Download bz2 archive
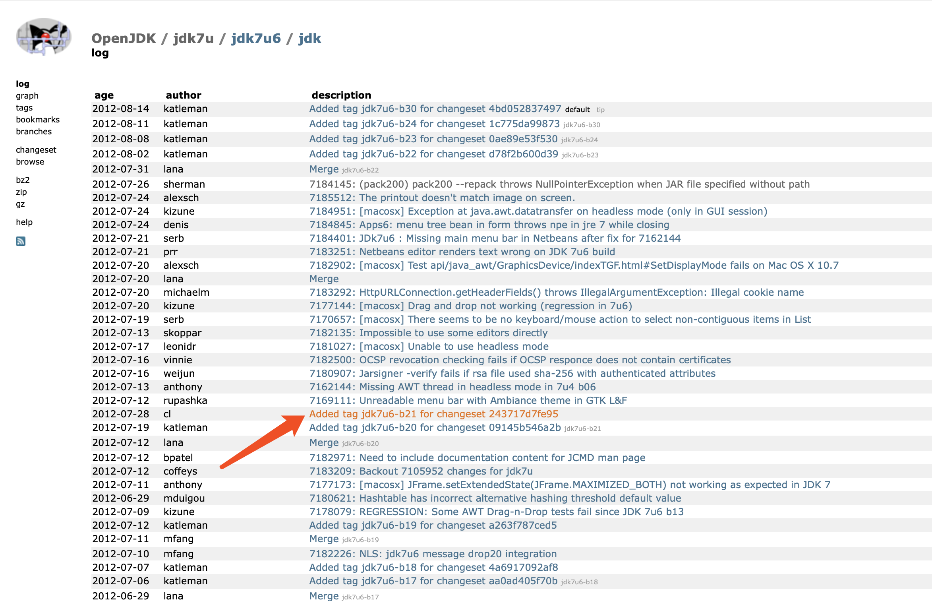This screenshot has height=601, width=932. pyautogui.click(x=23, y=180)
